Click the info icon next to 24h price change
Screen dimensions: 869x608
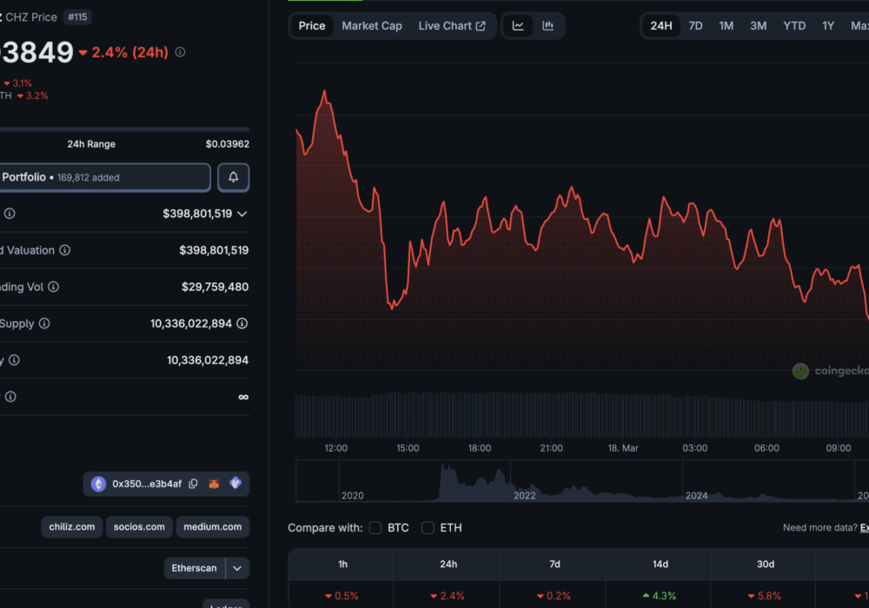pos(180,52)
